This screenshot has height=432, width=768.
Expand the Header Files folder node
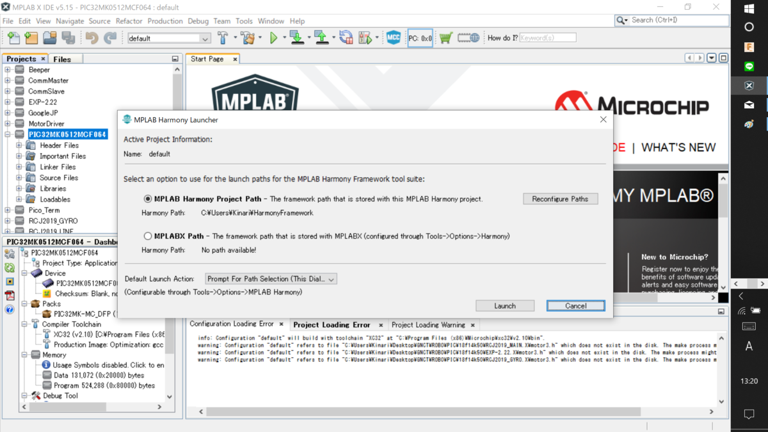(x=19, y=145)
